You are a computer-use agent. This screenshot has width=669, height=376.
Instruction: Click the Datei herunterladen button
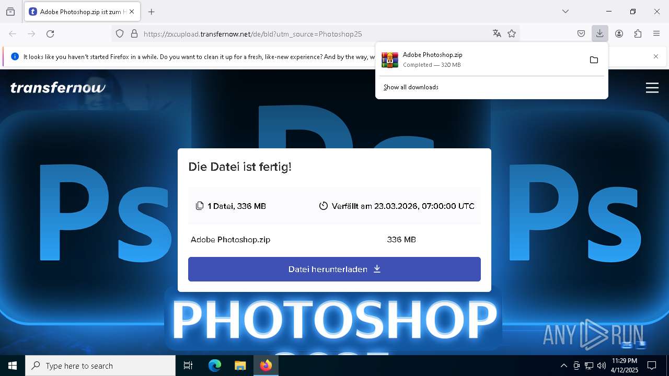pyautogui.click(x=334, y=269)
